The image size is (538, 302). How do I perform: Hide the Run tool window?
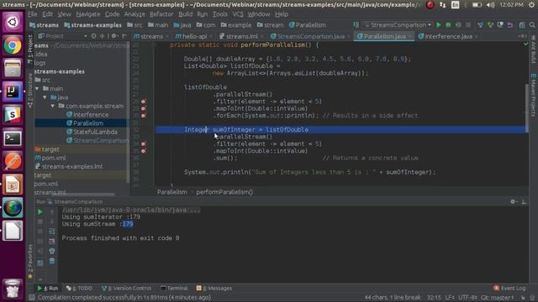coord(524,201)
